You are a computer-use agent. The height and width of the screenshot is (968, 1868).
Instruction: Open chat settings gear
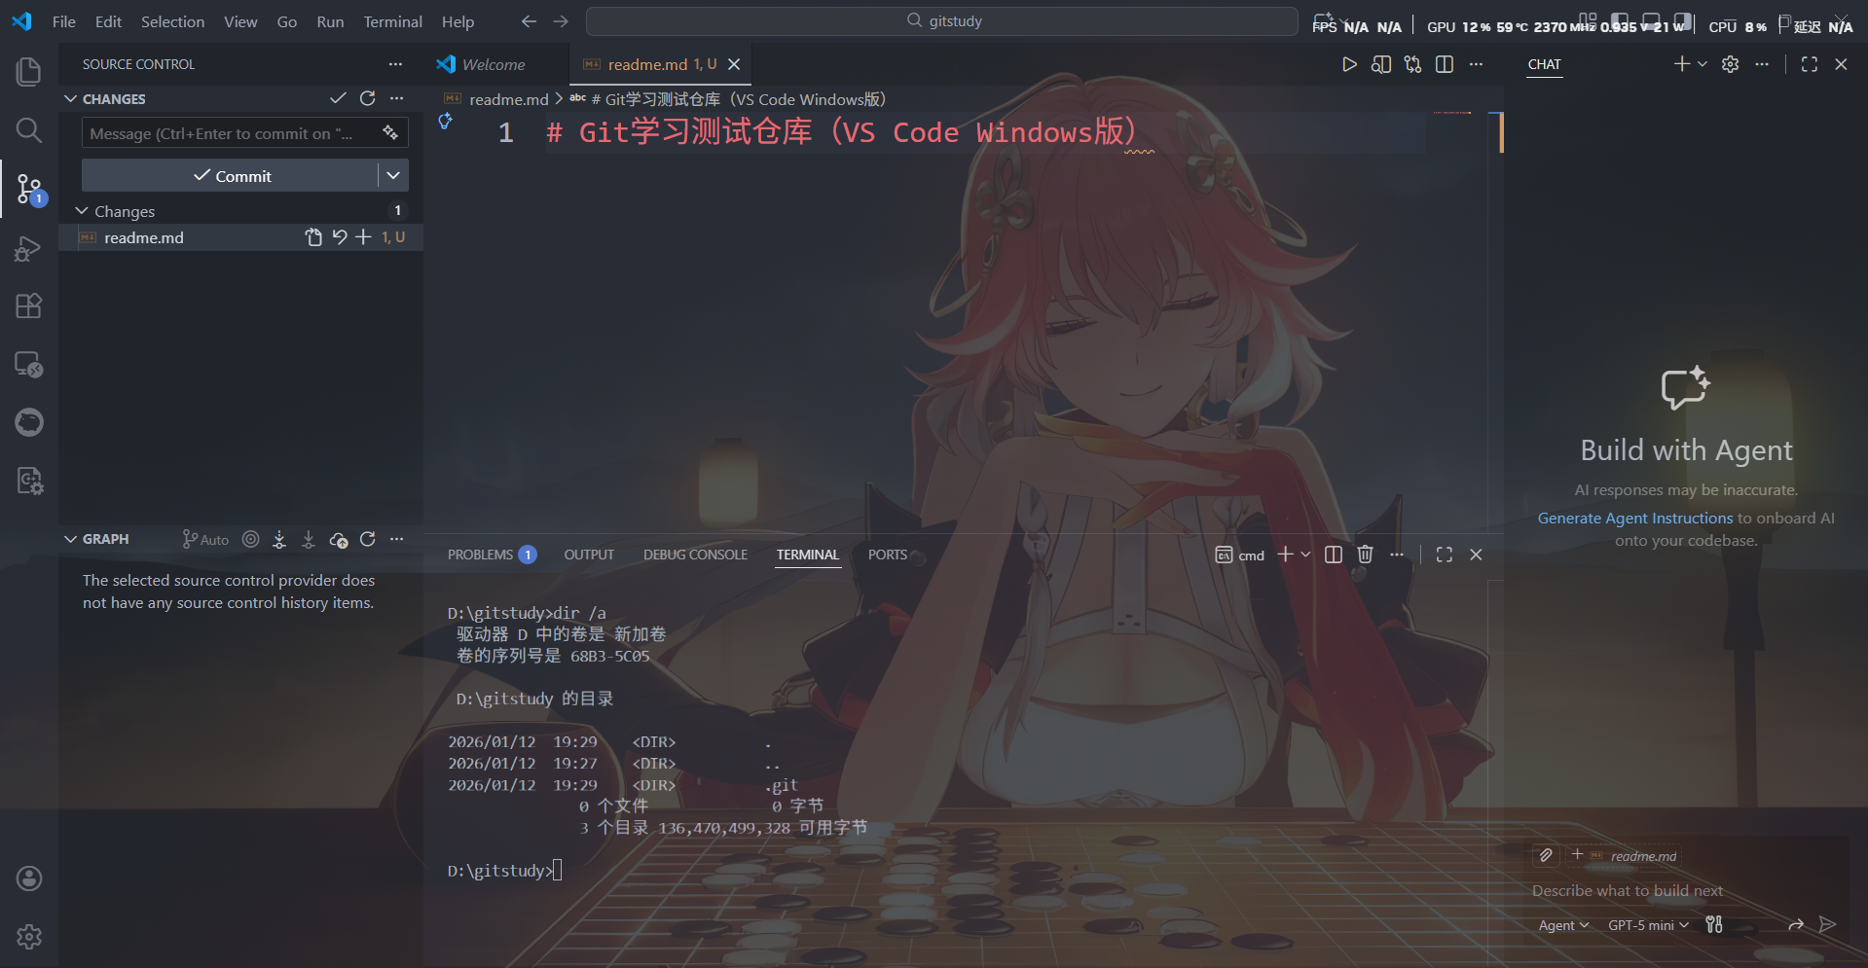click(x=1730, y=64)
